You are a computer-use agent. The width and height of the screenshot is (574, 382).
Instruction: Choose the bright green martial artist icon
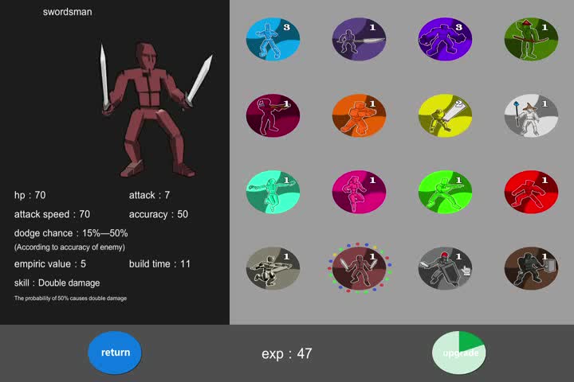[445, 192]
